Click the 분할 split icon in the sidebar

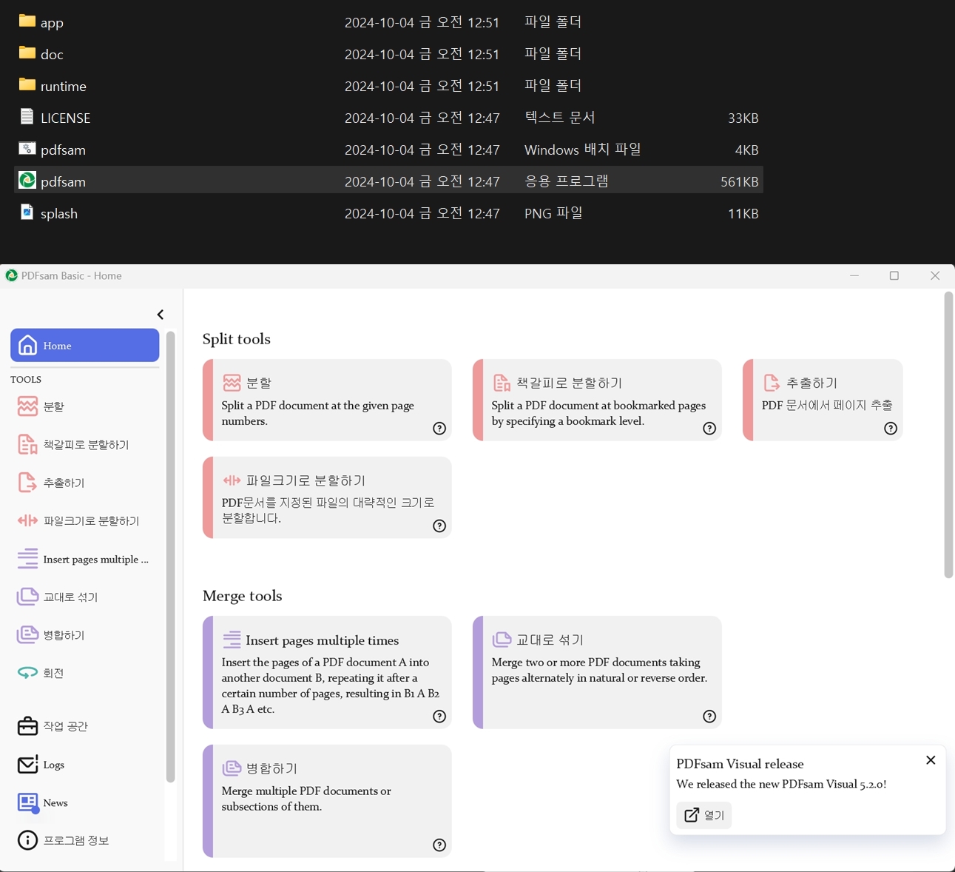tap(27, 406)
